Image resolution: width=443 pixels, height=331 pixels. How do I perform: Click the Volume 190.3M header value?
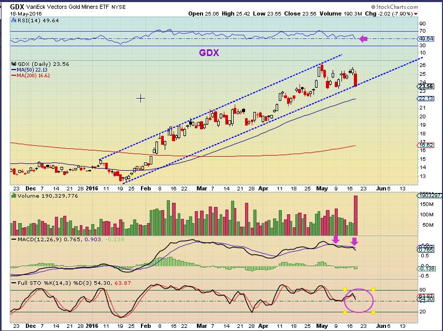pyautogui.click(x=341, y=13)
